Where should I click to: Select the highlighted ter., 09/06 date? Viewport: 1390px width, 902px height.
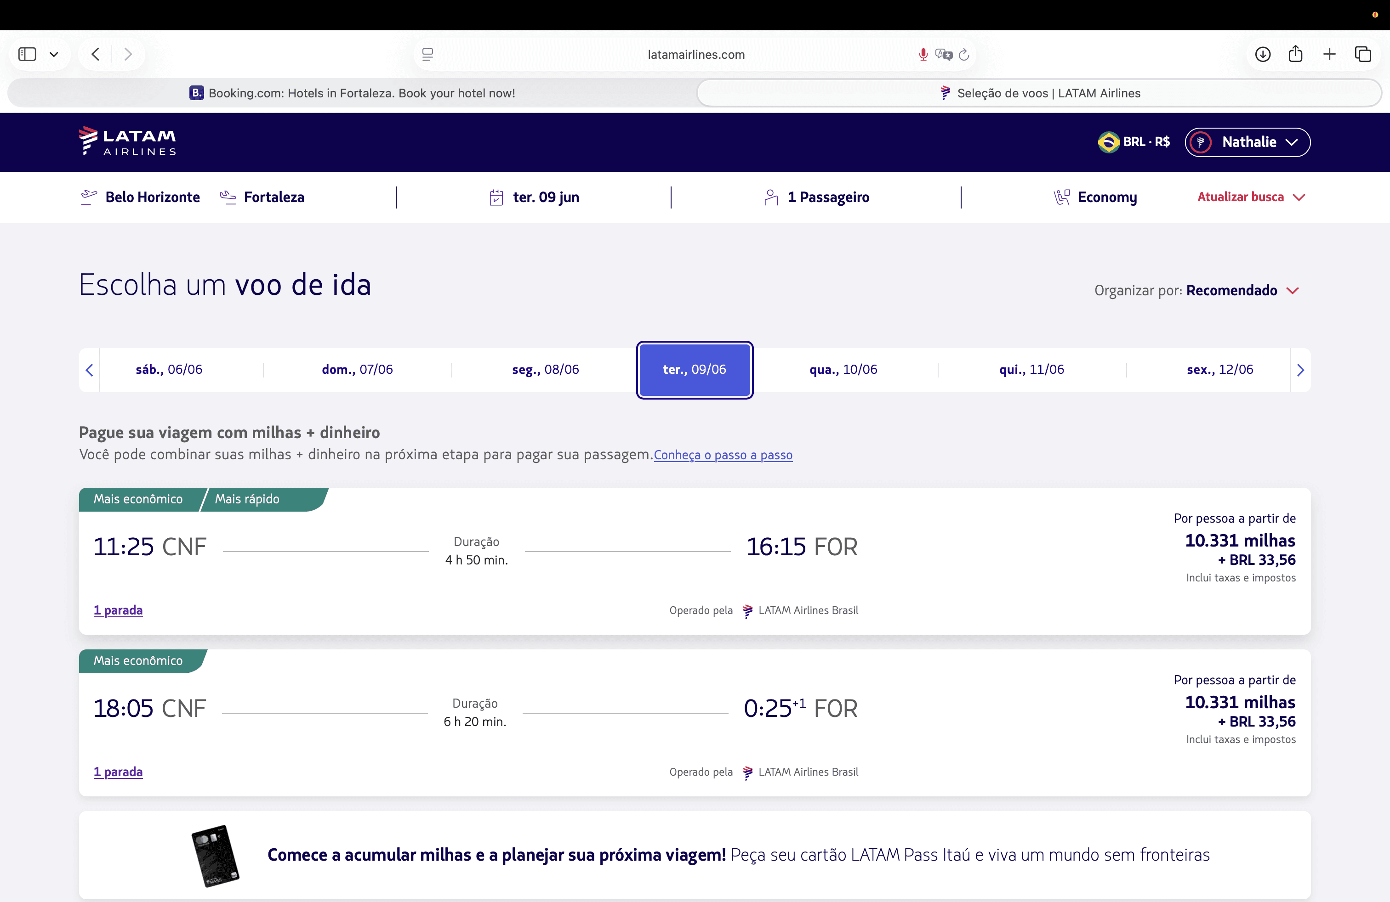695,369
